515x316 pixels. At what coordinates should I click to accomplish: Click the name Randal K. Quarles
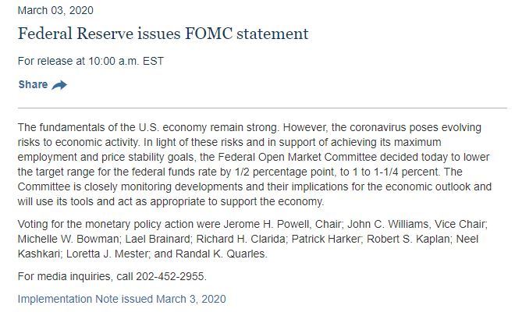(220, 254)
